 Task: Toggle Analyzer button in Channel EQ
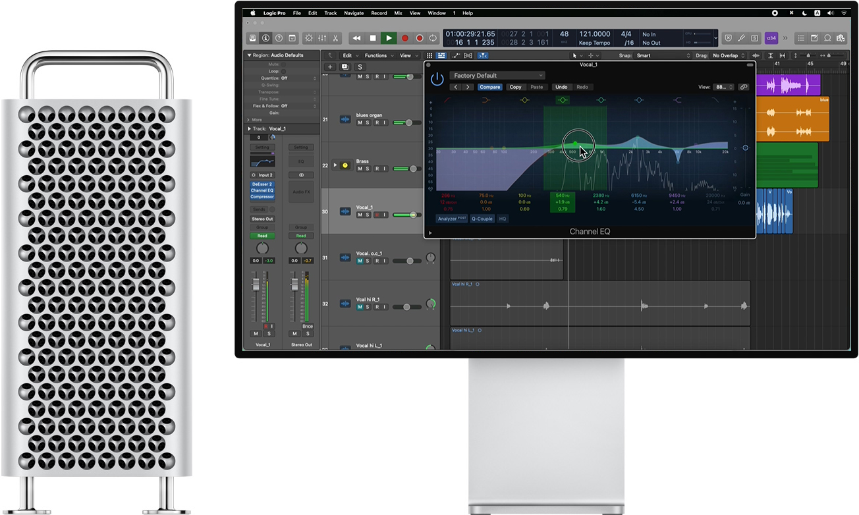tap(452, 219)
